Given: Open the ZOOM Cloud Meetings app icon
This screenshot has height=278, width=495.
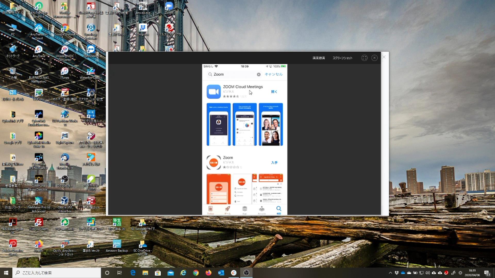Looking at the screenshot, I should coord(213,92).
